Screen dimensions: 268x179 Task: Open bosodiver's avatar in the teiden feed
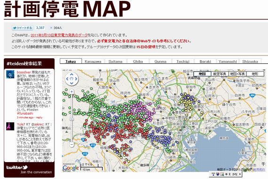click(x=10, y=74)
